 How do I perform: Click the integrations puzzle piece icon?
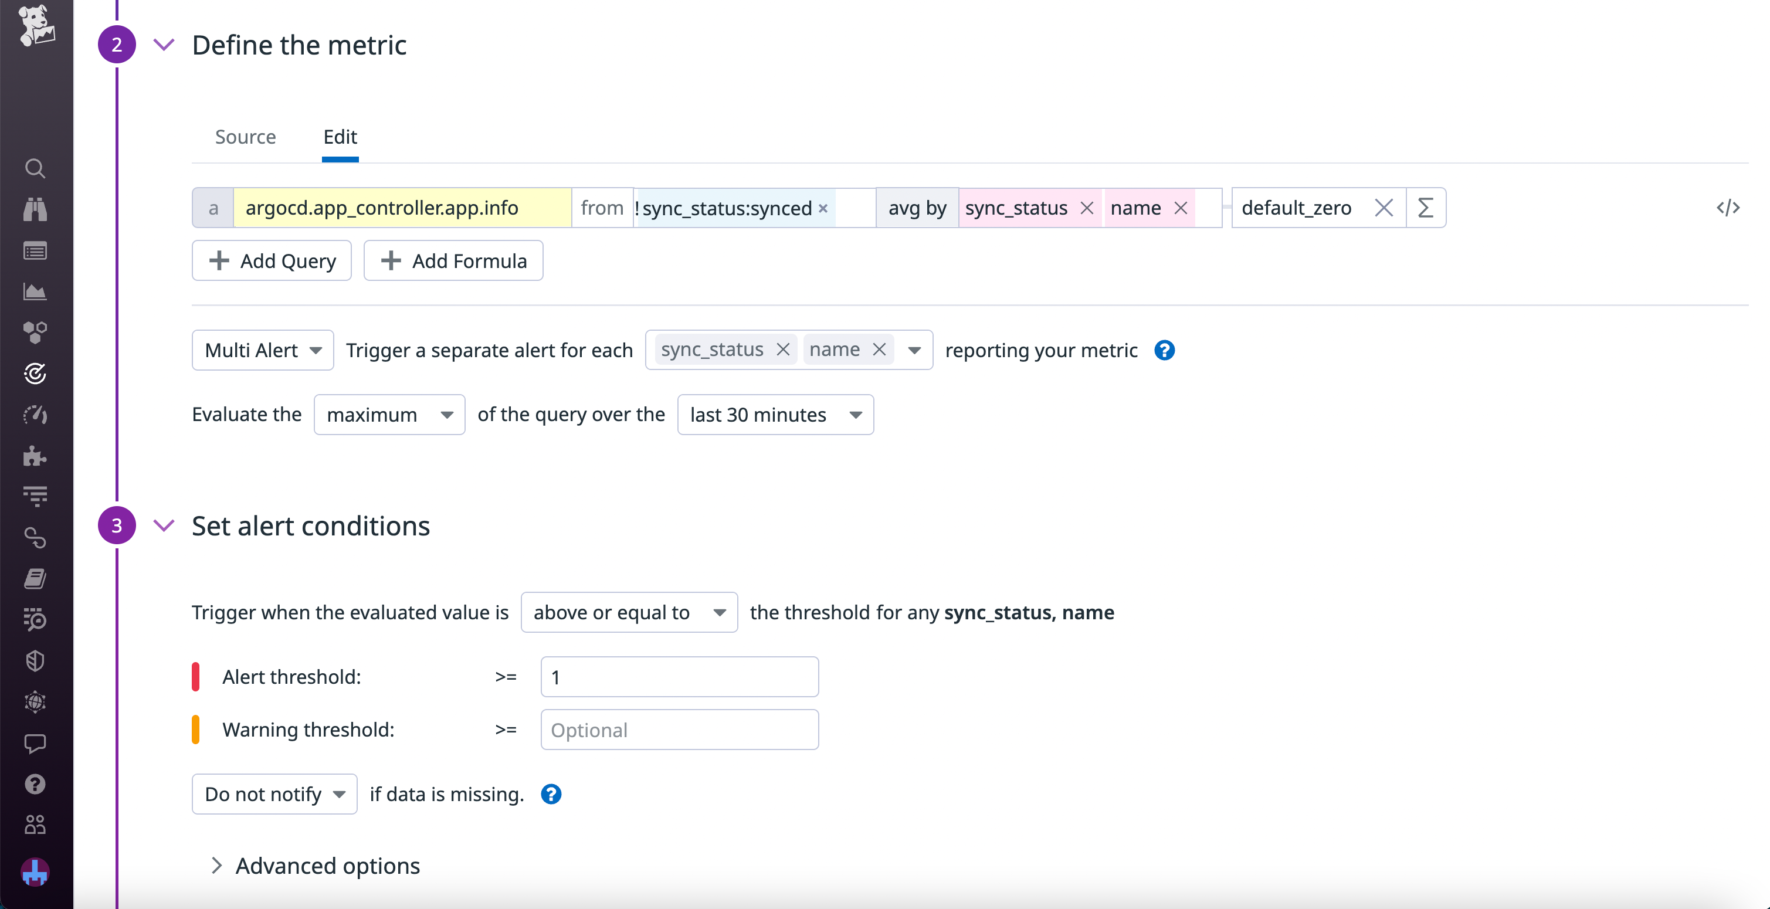[35, 456]
